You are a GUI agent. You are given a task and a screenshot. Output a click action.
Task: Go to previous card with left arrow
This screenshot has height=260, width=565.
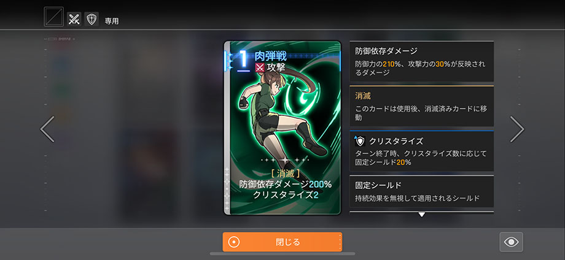click(x=47, y=129)
